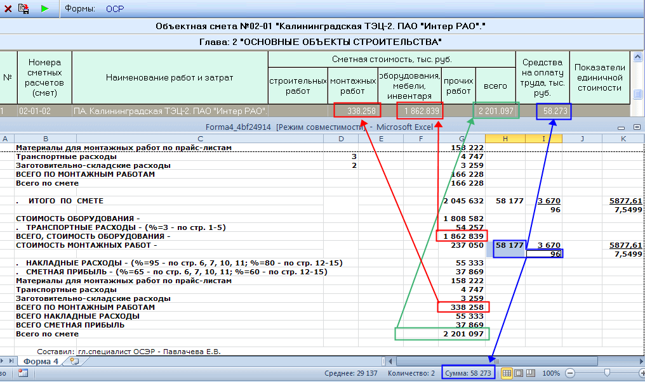Screen dimensions: 645x382
Task: Click the ВСЕГО НАКЛАДНЫЕ РАСХОДЫ row label
Action: (x=77, y=316)
